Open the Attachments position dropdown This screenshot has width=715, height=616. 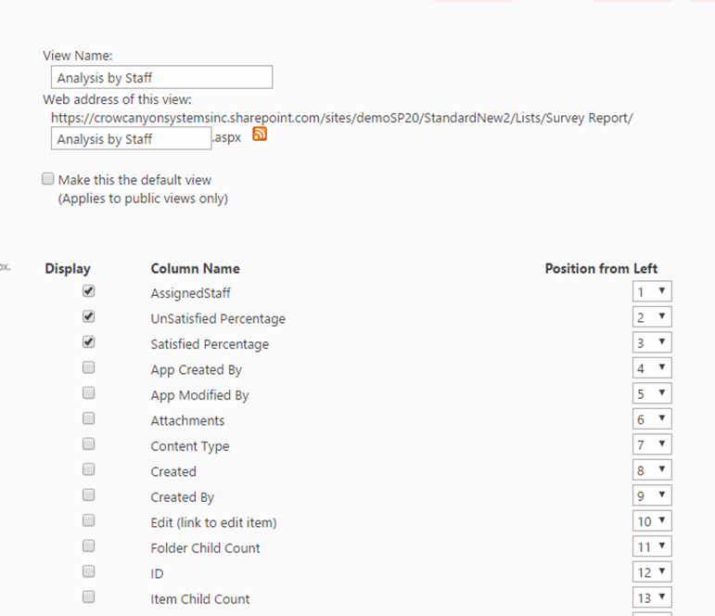pos(652,419)
